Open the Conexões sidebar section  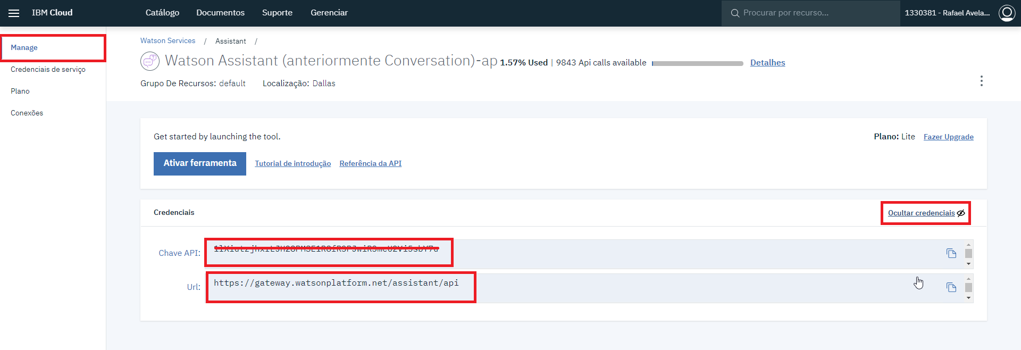27,113
